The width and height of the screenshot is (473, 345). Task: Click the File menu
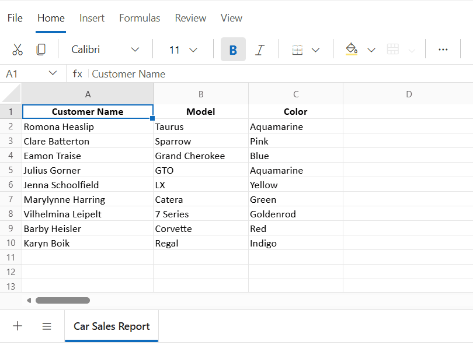[15, 18]
